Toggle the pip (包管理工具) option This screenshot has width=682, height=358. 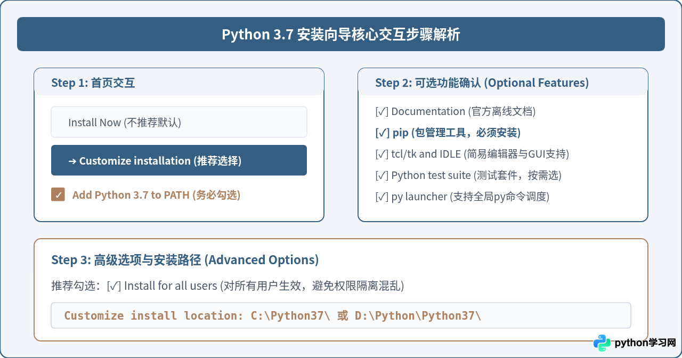[x=448, y=133]
